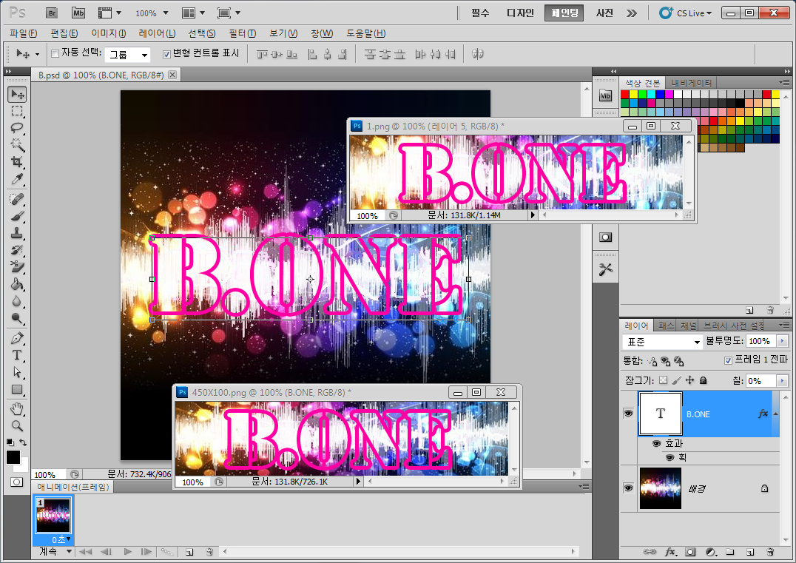Open the 이미지(I) menu
Screen dimensions: 796x563
click(109, 33)
